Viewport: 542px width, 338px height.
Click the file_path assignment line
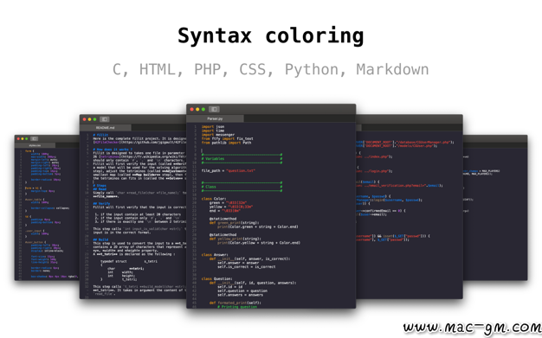(228, 170)
